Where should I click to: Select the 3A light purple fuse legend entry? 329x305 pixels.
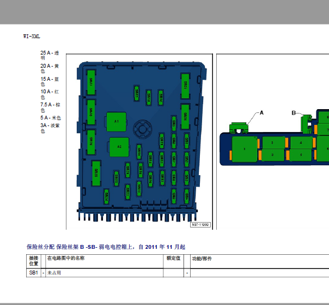tap(50, 128)
